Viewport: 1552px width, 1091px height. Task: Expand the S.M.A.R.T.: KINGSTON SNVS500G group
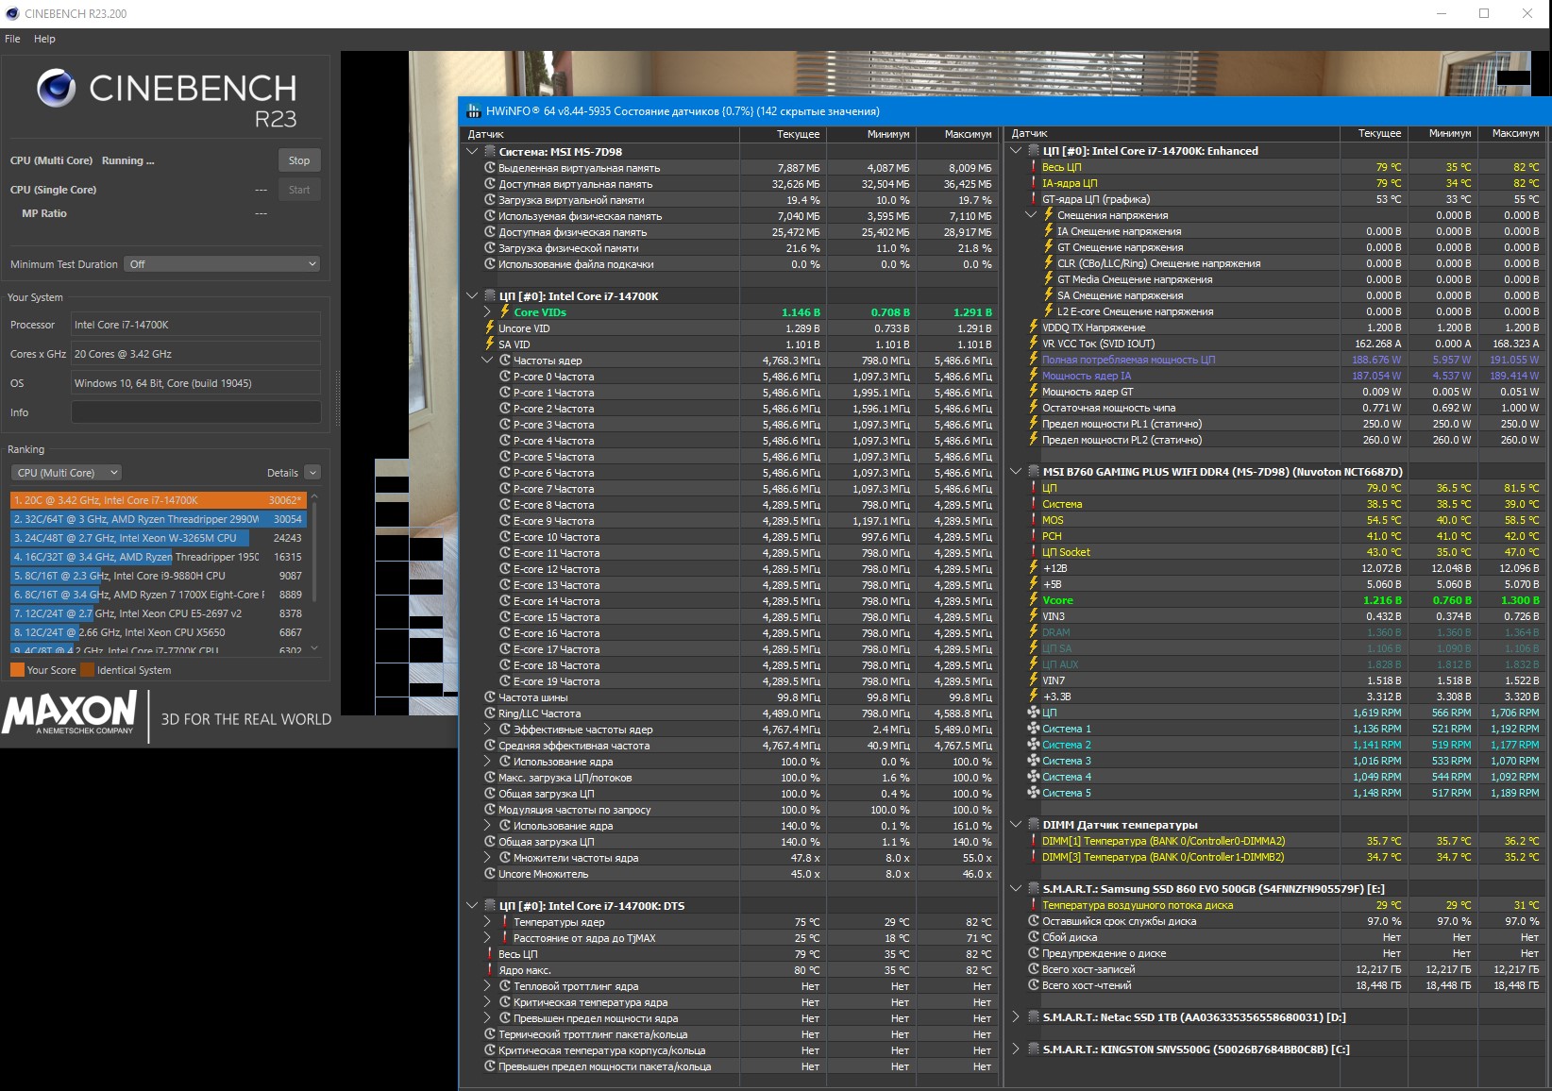tap(1016, 1049)
